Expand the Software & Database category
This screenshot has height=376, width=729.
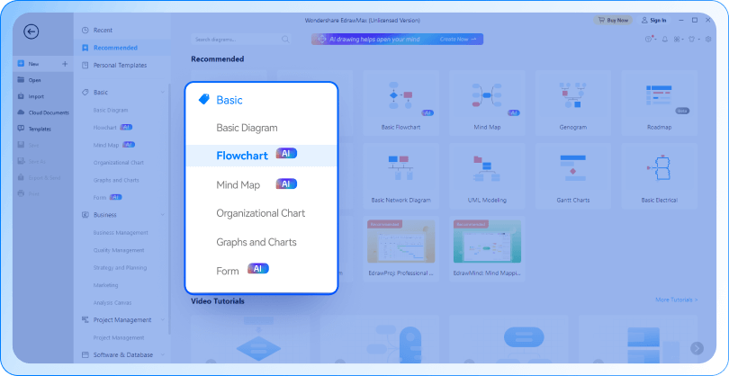pyautogui.click(x=162, y=355)
